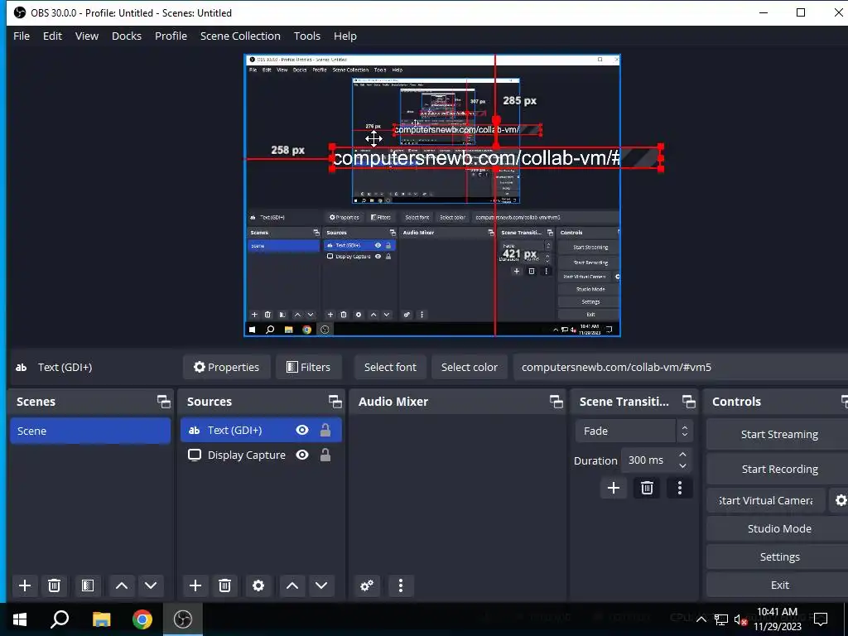Screen dimensions: 848x636
Task: Add a new scene with plus icon
Action: tap(24, 585)
